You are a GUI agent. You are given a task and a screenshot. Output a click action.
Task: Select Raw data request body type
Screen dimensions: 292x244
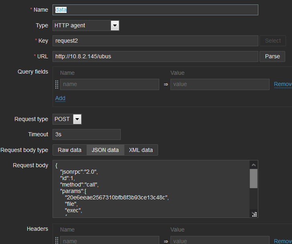click(x=69, y=150)
